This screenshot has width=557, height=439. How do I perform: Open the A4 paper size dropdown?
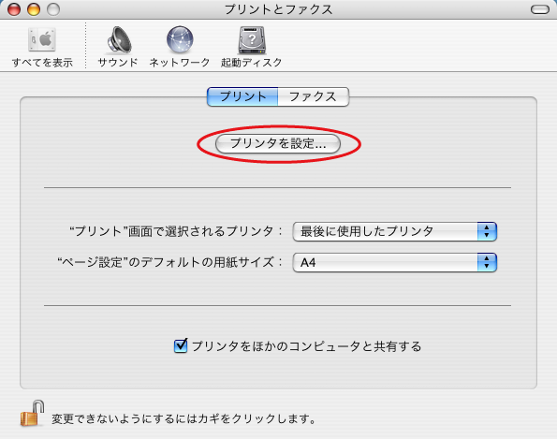(x=394, y=262)
